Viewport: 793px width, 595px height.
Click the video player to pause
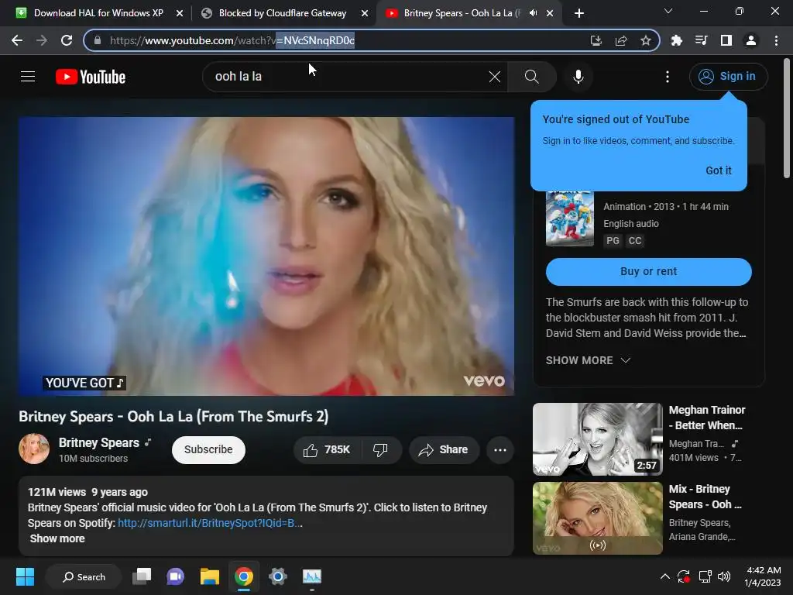point(266,256)
